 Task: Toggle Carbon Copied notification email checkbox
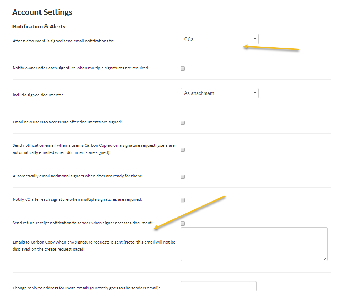183,150
